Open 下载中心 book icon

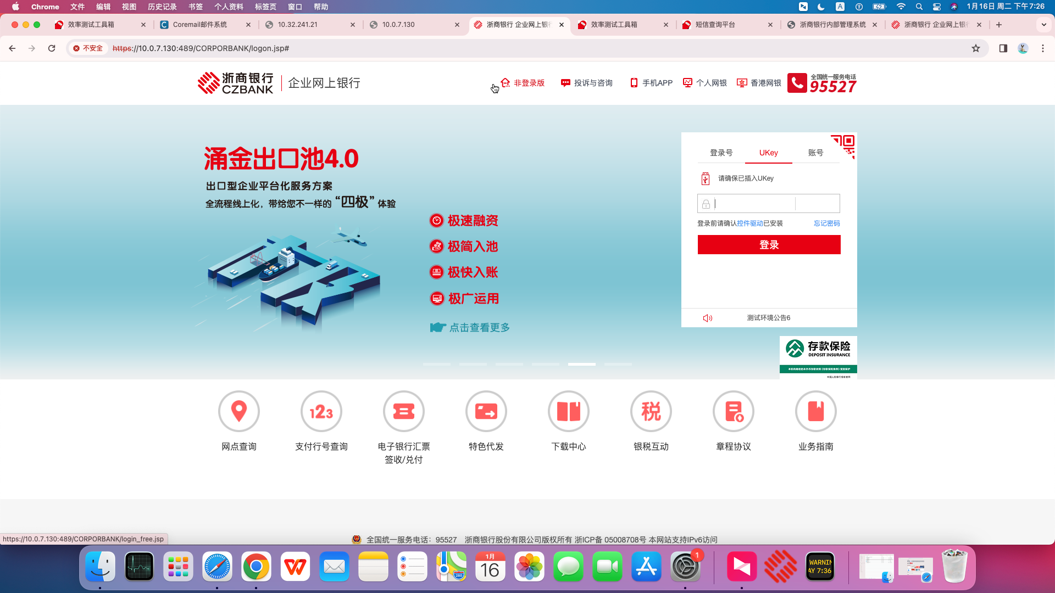(569, 411)
